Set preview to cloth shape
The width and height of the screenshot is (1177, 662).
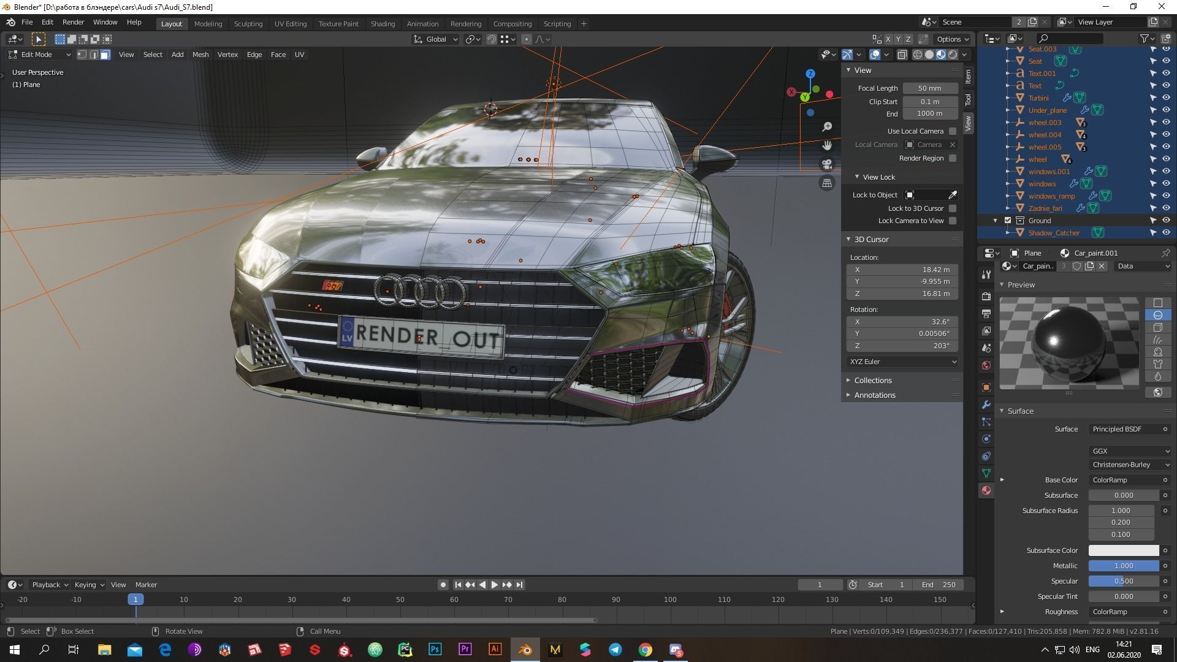(1157, 364)
